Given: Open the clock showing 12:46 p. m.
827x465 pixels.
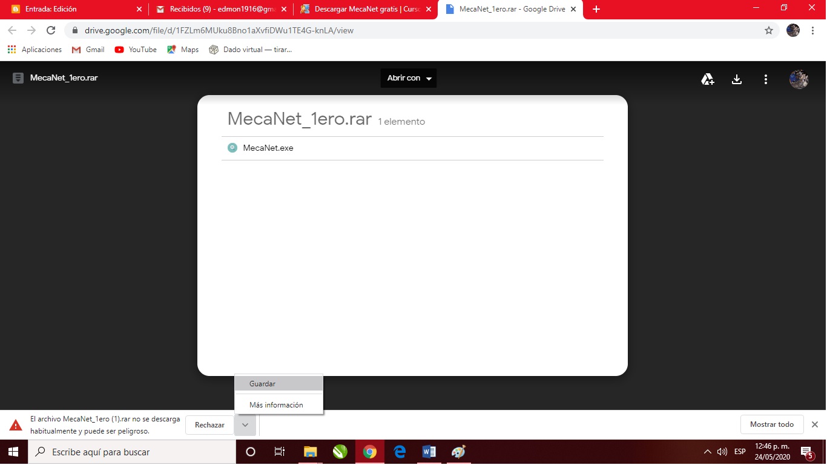Looking at the screenshot, I should point(772,452).
